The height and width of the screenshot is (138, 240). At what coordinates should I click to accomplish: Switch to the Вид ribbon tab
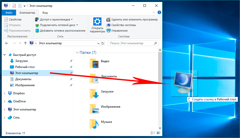[45, 13]
